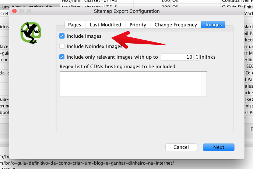Close the Sitemap Export Configuration dialog
This screenshot has width=253, height=169.
point(14,11)
